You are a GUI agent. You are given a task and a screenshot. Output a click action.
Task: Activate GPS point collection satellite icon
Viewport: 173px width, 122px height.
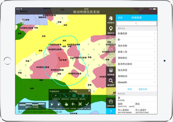click(x=52, y=104)
